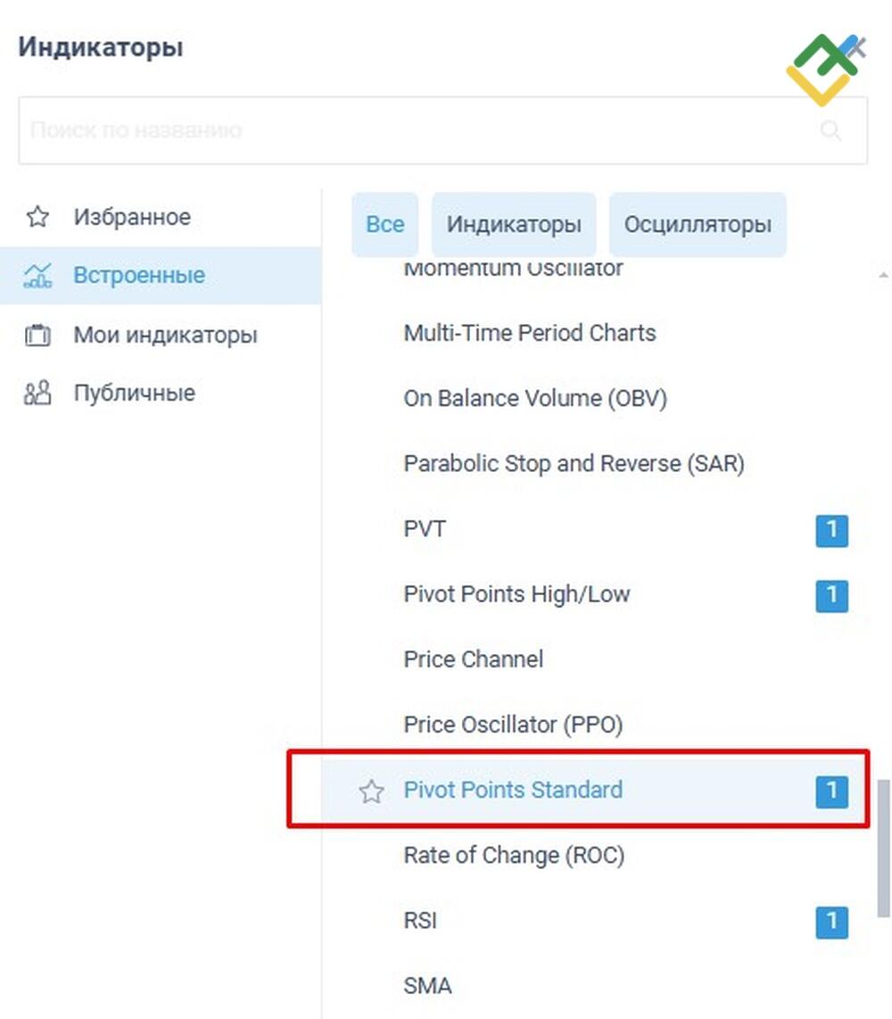892x1019 pixels.
Task: Open the Публичные indicators section
Action: click(x=134, y=394)
